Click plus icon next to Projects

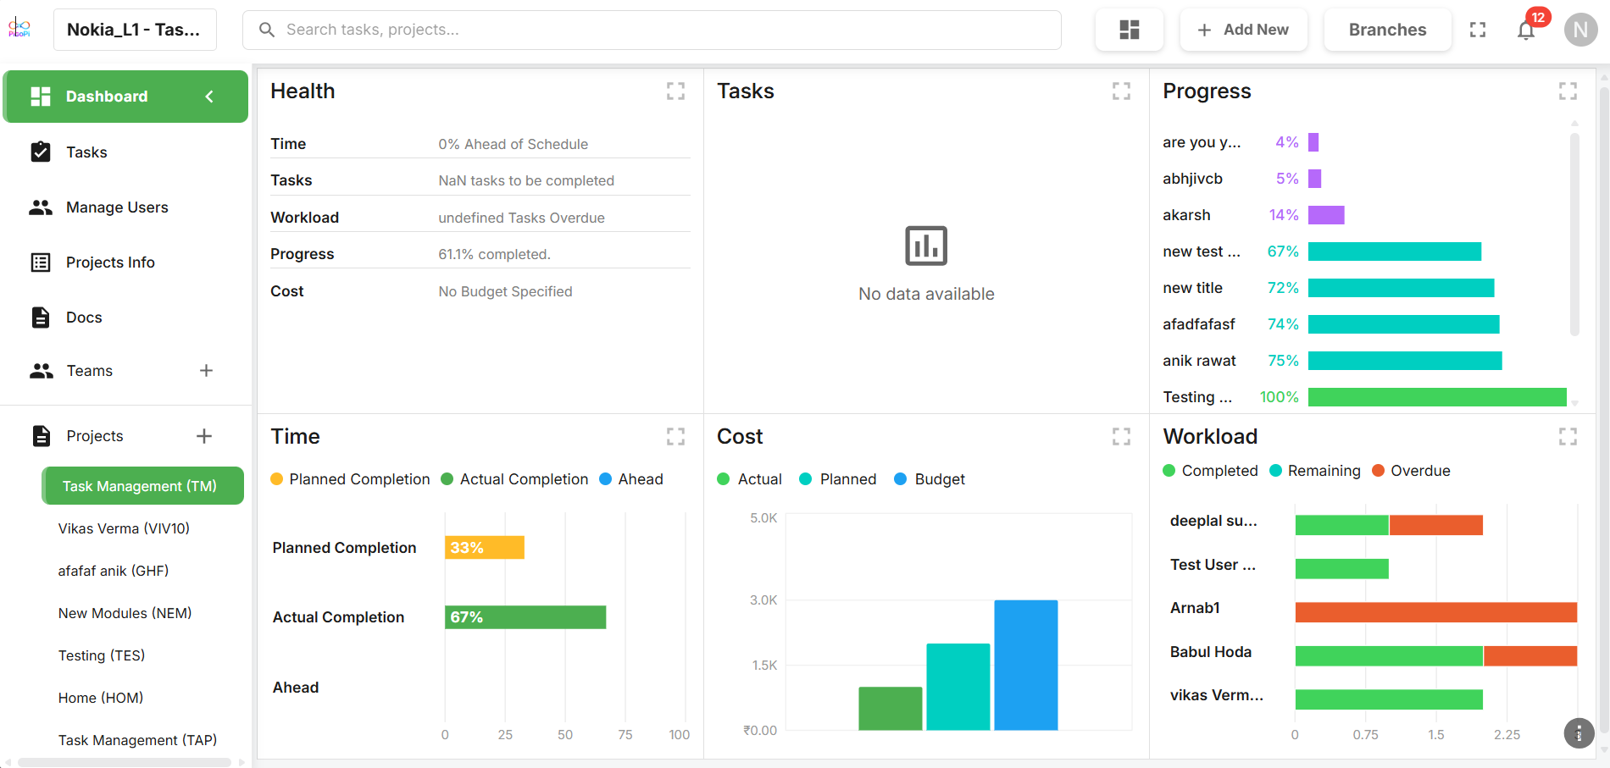click(x=204, y=436)
